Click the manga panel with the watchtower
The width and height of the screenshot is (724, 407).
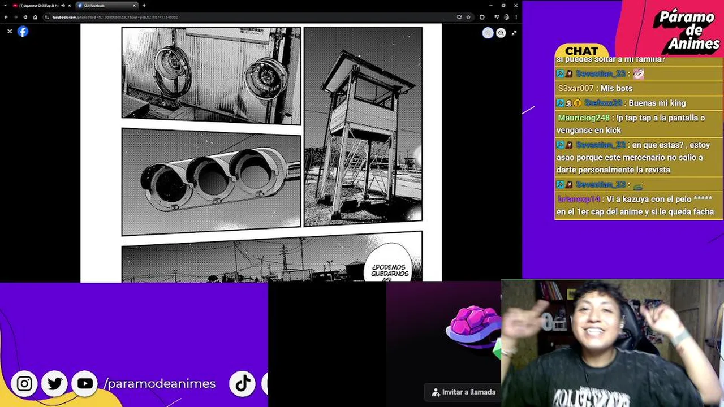coord(363,127)
